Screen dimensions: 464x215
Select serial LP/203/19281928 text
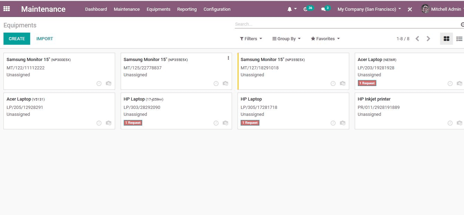click(x=376, y=68)
